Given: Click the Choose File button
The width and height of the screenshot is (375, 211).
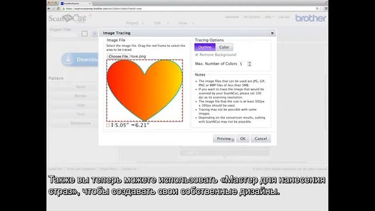Looking at the screenshot, I should [118, 56].
